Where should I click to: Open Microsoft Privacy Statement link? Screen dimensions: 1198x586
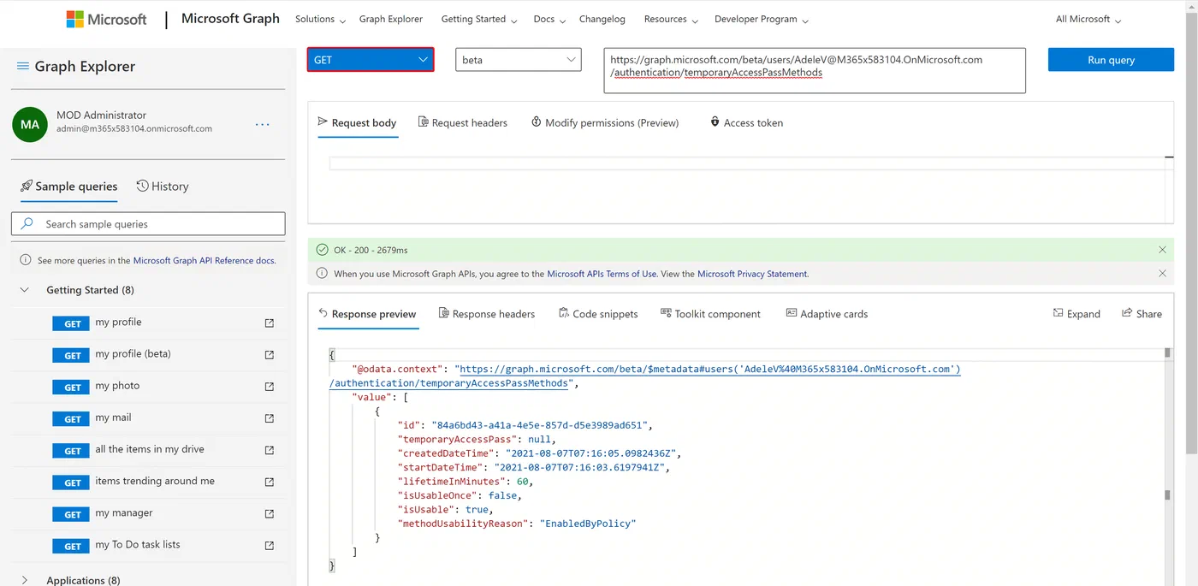click(x=752, y=274)
